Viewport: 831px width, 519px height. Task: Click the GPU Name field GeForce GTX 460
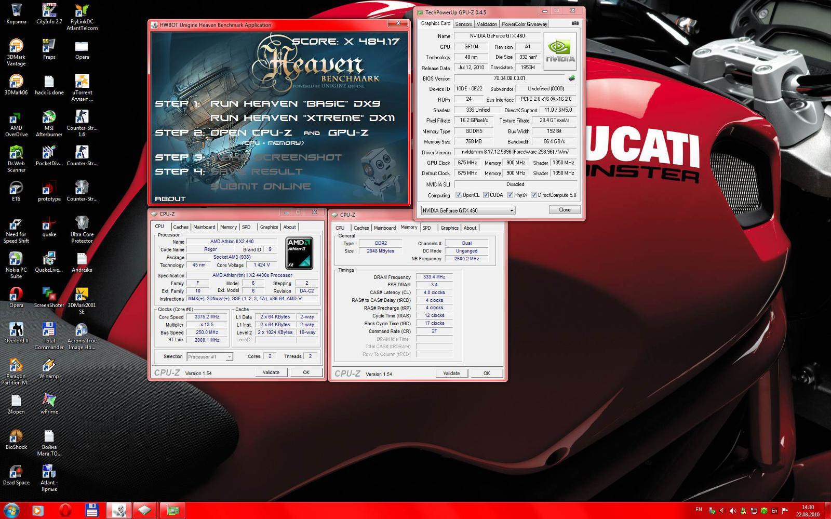[497, 36]
